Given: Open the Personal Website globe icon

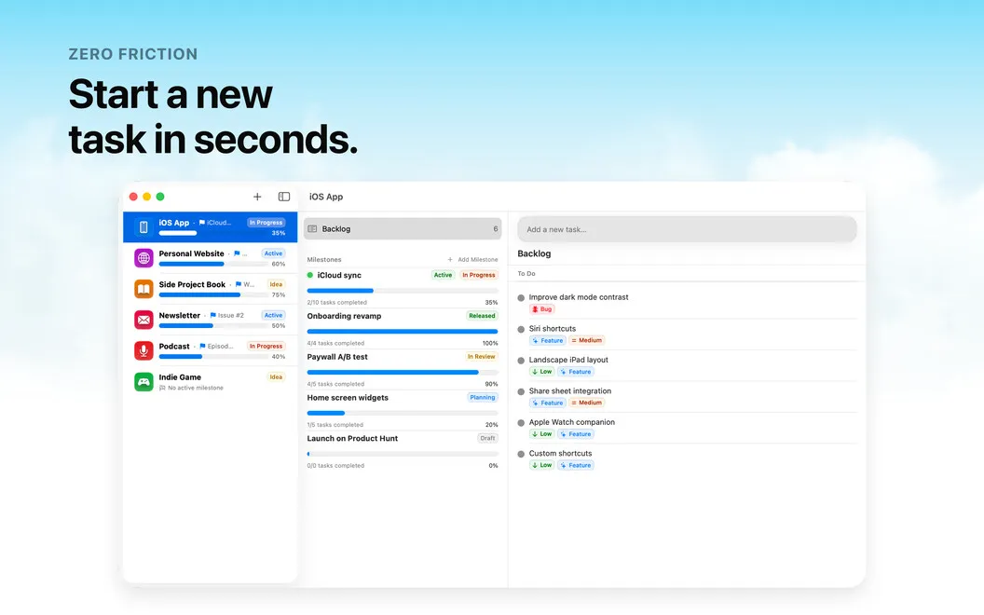Looking at the screenshot, I should (x=143, y=258).
